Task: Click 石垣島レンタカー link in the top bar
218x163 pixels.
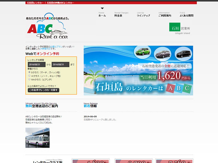Action: (36, 3)
